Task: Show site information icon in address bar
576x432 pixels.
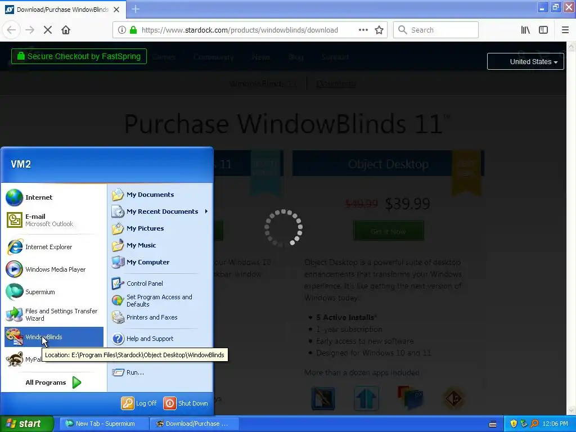Action: 122,30
